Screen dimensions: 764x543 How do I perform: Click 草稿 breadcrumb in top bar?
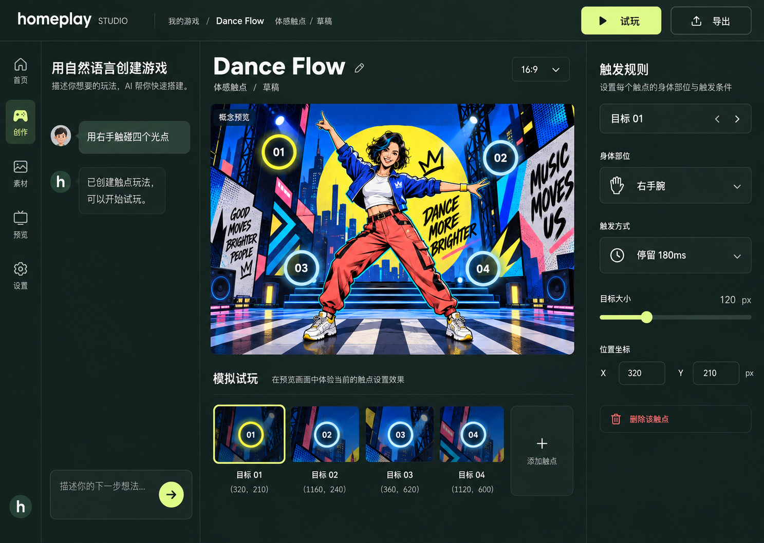click(x=324, y=21)
